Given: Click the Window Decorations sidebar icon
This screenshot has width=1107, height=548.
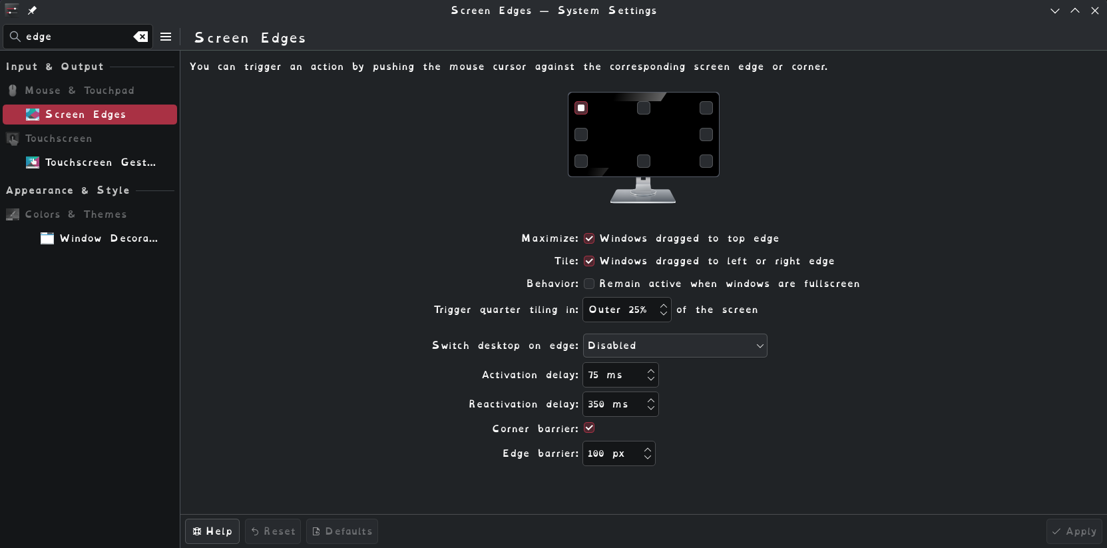Looking at the screenshot, I should point(47,238).
